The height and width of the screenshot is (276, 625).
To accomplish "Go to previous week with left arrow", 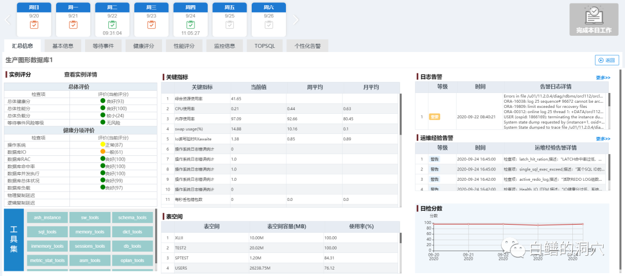I will pyautogui.click(x=8, y=20).
